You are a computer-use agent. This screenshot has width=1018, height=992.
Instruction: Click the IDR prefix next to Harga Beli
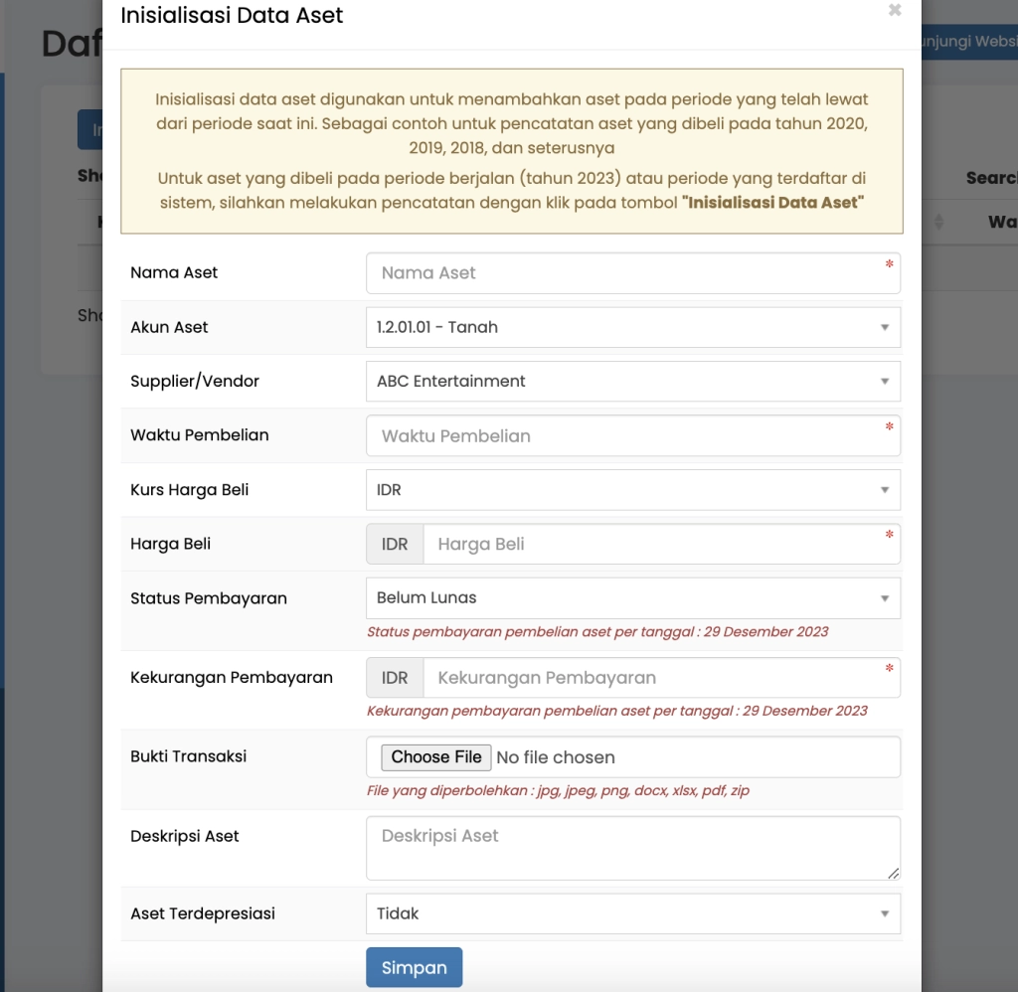[x=394, y=544]
